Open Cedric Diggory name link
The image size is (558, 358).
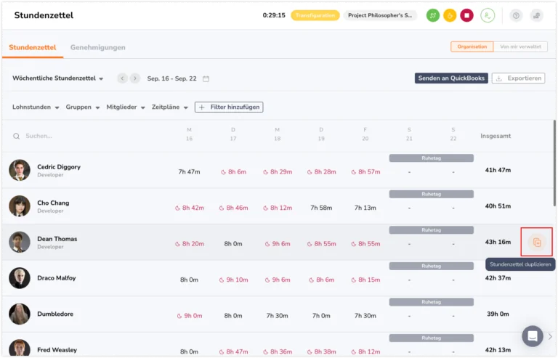point(59,167)
